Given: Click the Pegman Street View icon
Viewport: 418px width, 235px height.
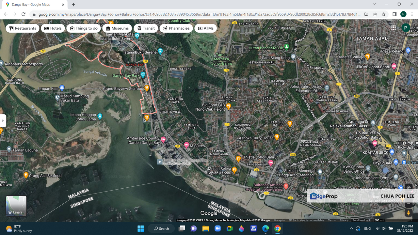Looking at the screenshot, I should tap(409, 213).
